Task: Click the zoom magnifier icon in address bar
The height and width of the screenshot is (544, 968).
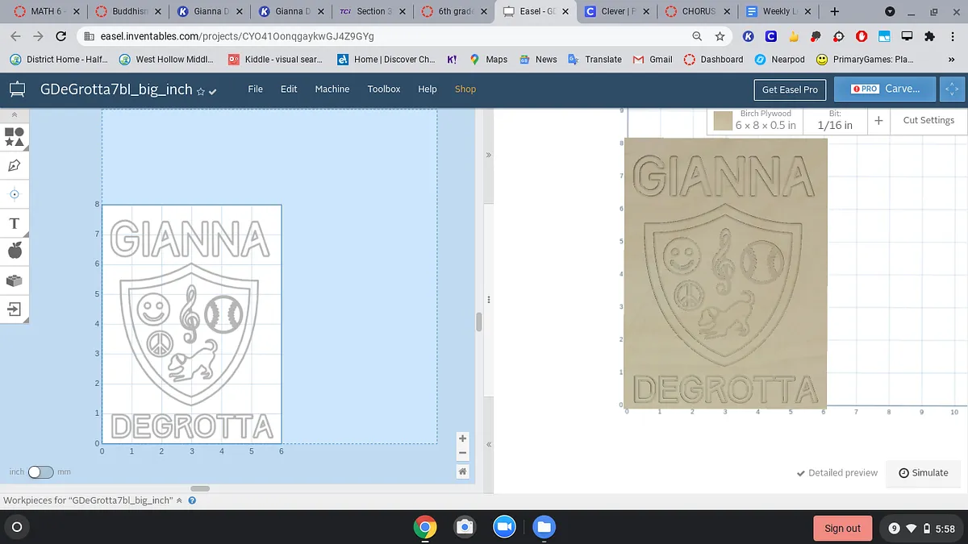Action: pos(697,36)
